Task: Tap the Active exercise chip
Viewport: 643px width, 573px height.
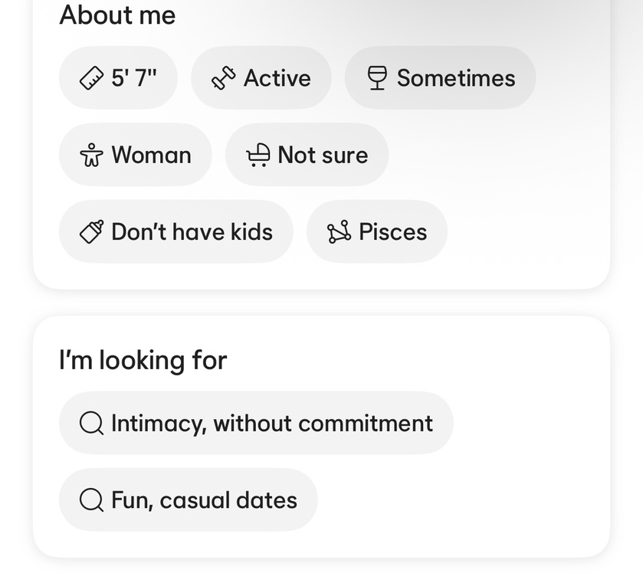Action: click(261, 78)
